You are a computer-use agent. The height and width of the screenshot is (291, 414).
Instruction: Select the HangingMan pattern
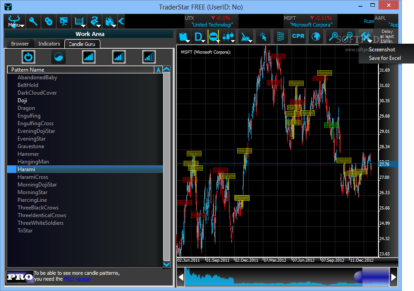[85, 162]
